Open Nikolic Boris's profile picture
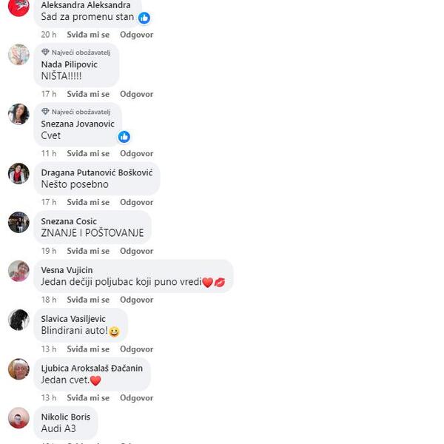 coord(18,418)
